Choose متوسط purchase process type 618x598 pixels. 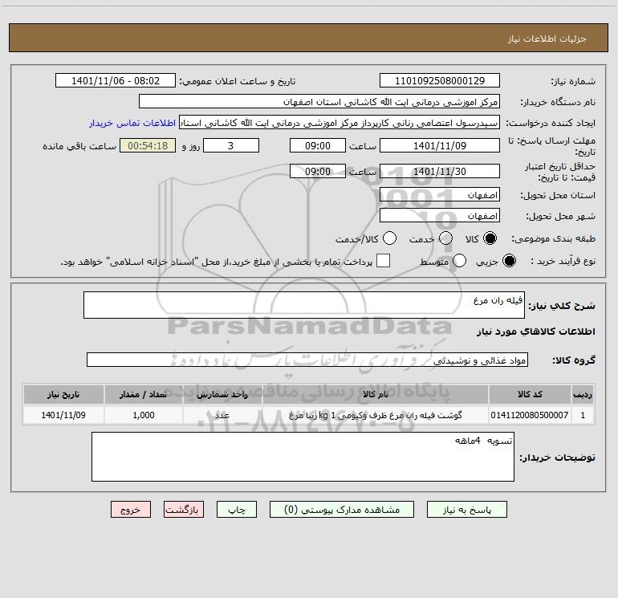pyautogui.click(x=459, y=261)
